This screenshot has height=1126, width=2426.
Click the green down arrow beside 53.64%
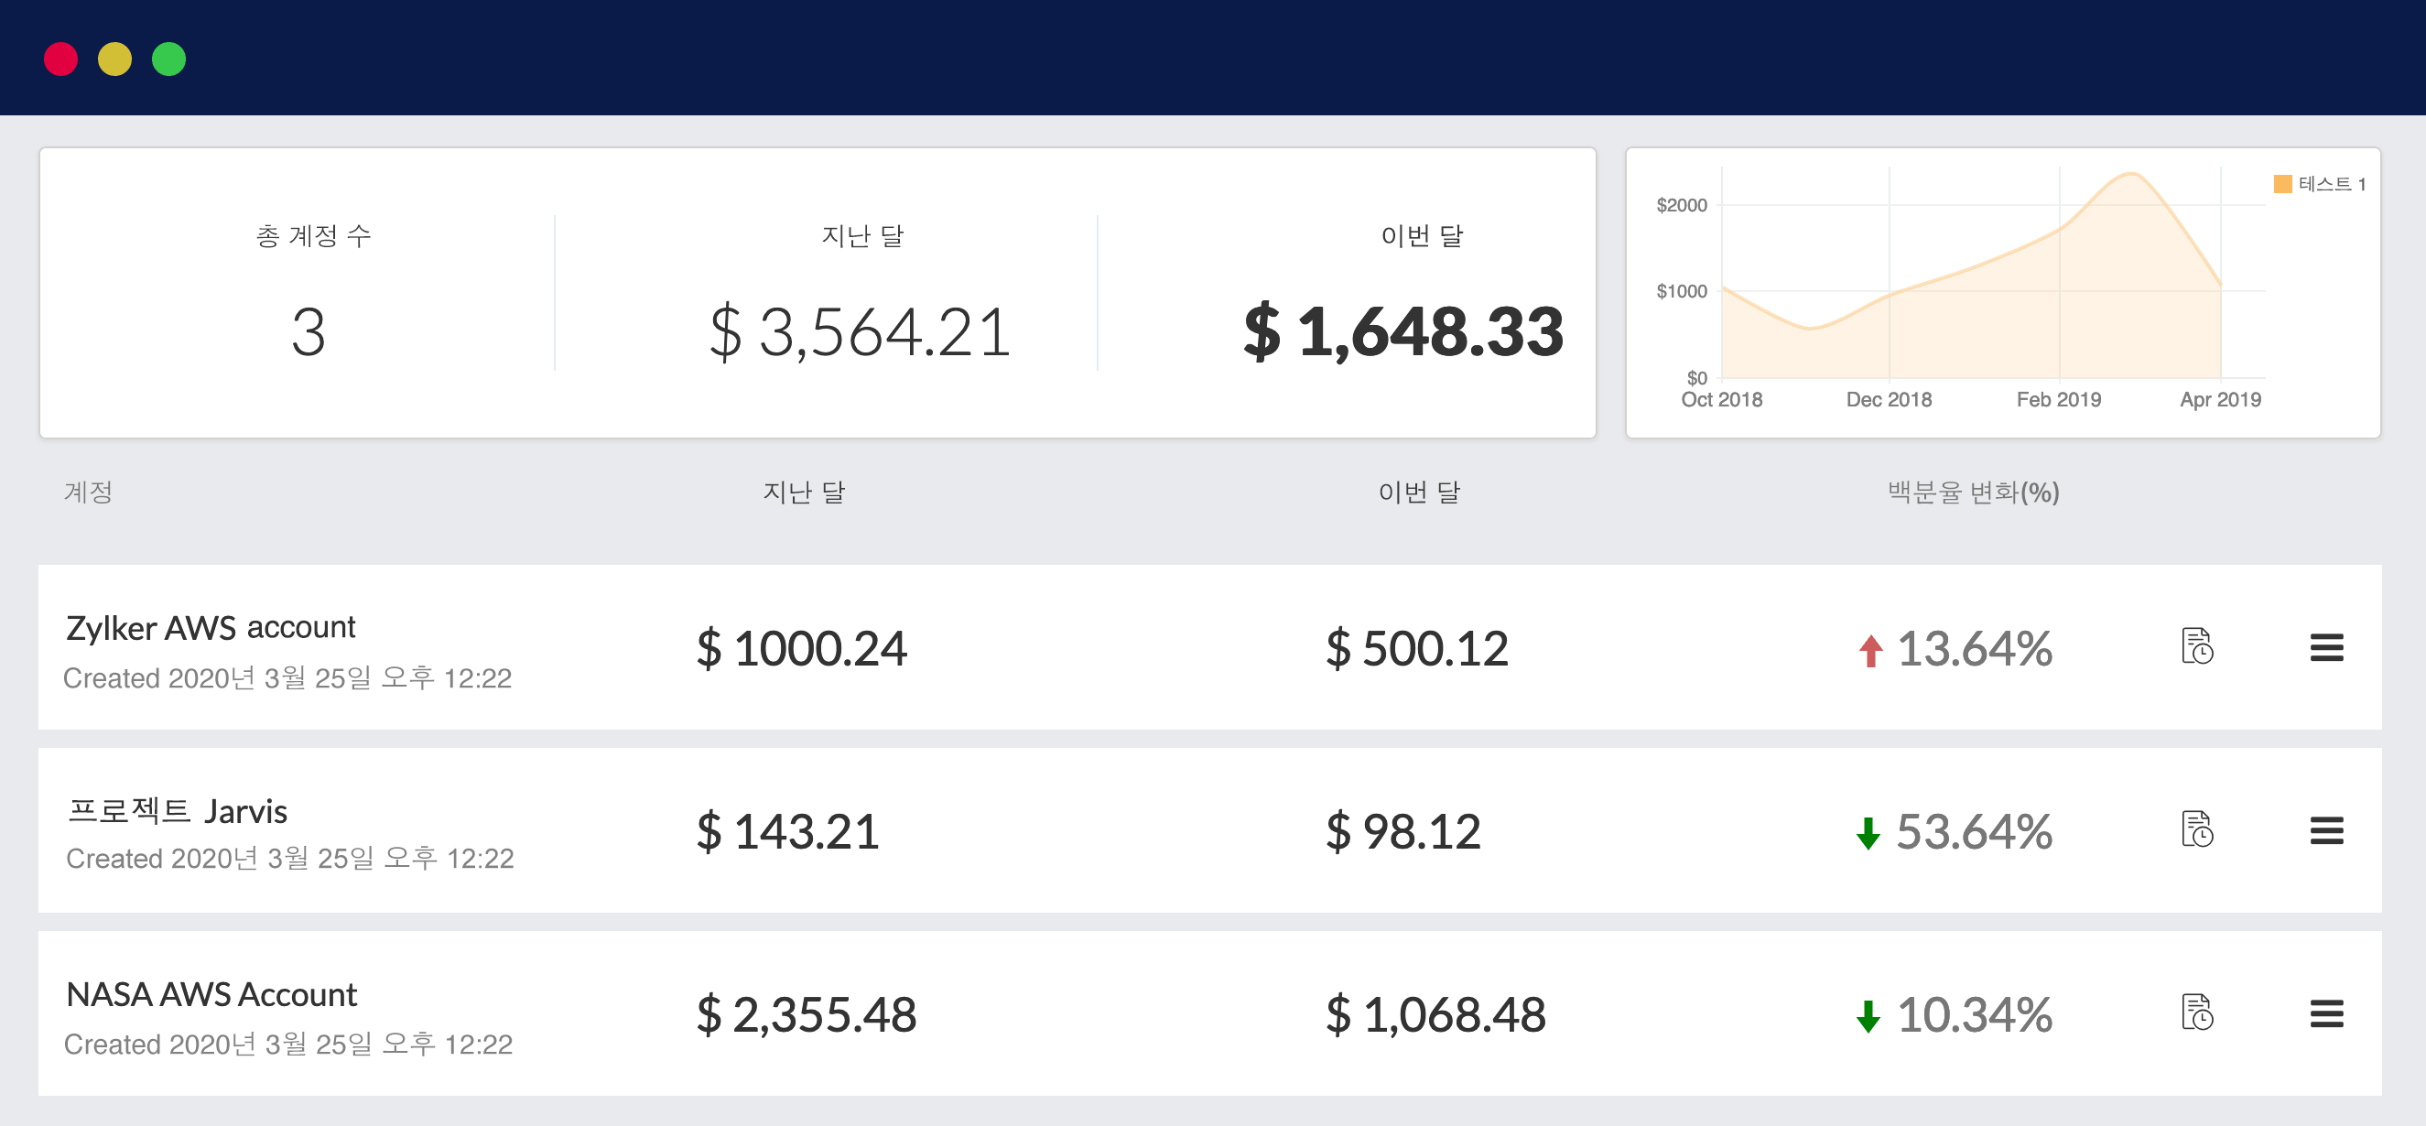(1868, 832)
